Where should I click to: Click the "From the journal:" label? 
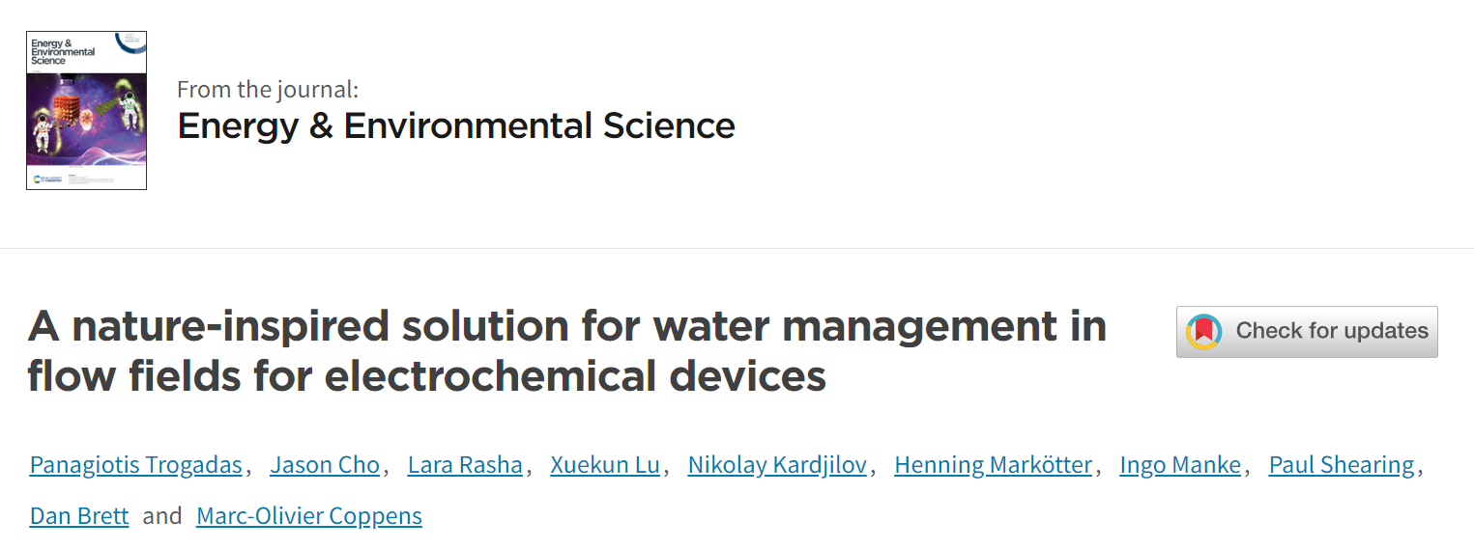268,90
